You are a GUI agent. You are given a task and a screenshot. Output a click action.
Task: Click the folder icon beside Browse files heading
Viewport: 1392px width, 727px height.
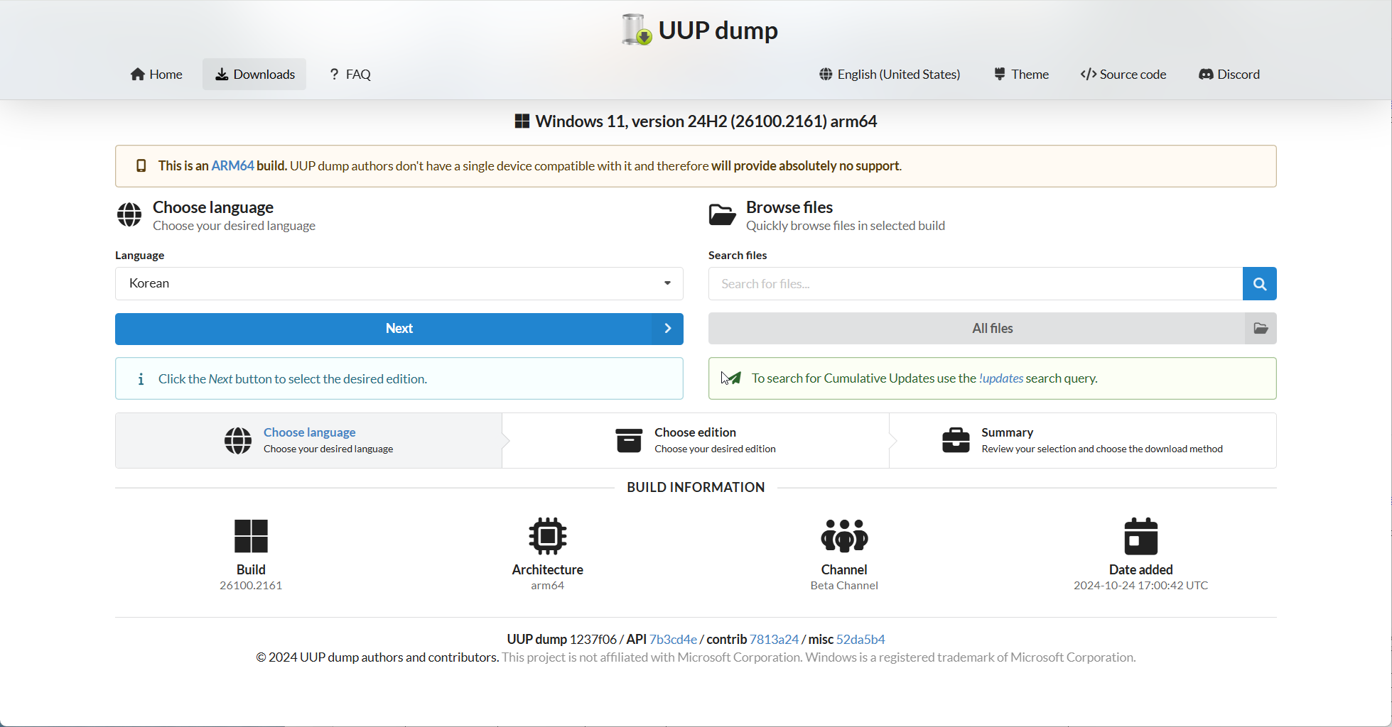click(x=722, y=215)
